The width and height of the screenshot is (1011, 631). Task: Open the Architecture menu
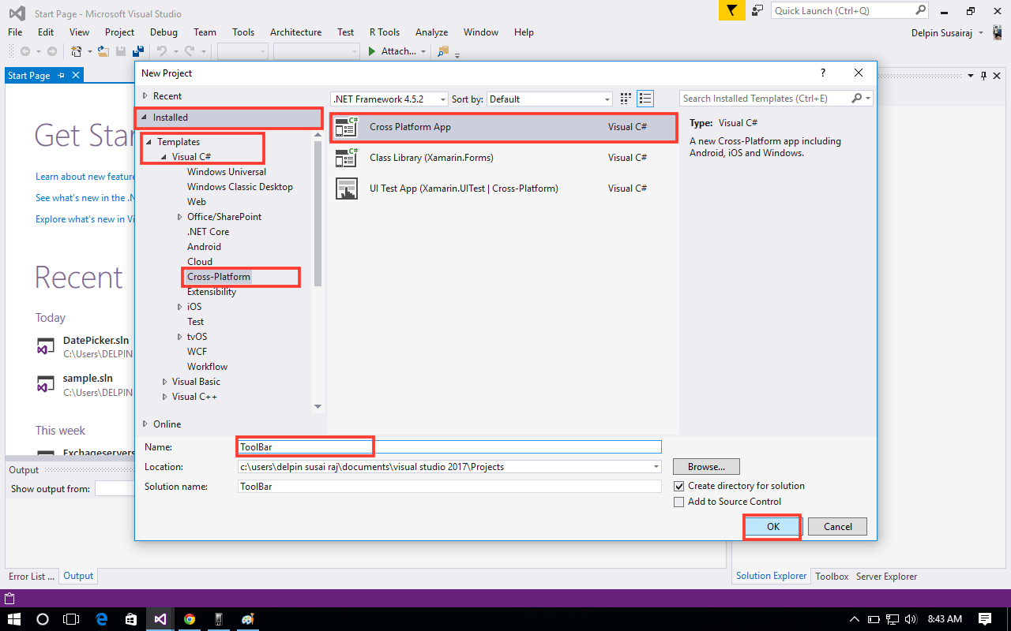point(295,32)
